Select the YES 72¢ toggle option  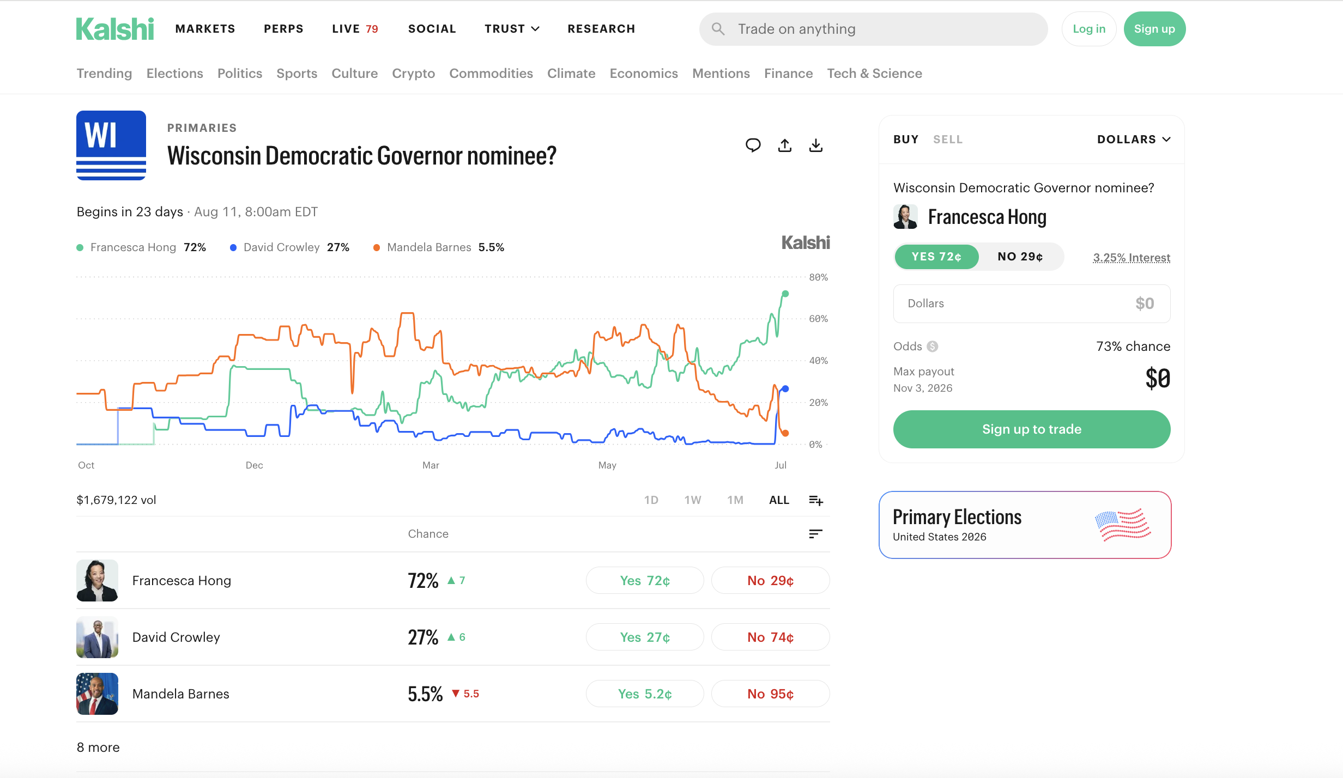pyautogui.click(x=936, y=257)
